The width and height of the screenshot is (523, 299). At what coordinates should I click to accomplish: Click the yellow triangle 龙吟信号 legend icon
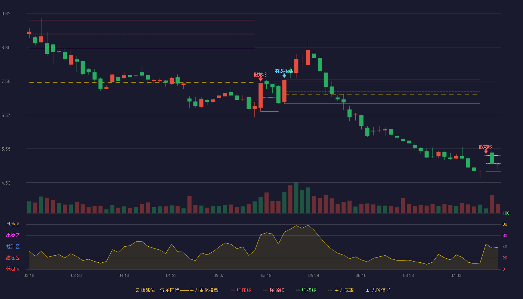tap(367, 290)
